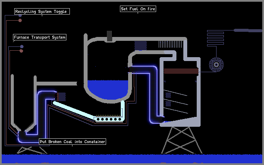Click the Furnace Transport System sign
264x165 pixels.
(x=40, y=37)
